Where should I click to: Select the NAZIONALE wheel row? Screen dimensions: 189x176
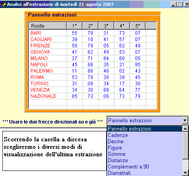point(92,96)
